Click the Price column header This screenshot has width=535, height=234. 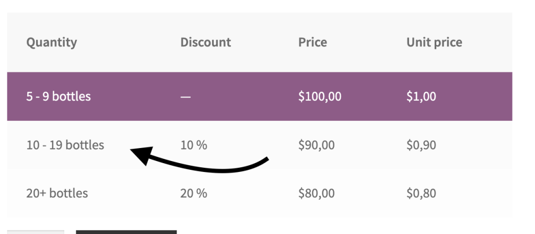click(x=312, y=42)
